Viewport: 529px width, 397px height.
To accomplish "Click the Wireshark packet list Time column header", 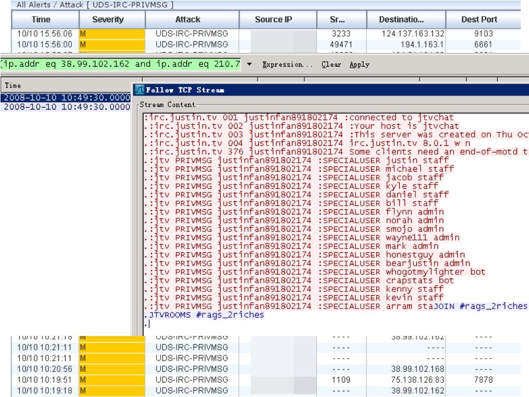I will click(66, 85).
